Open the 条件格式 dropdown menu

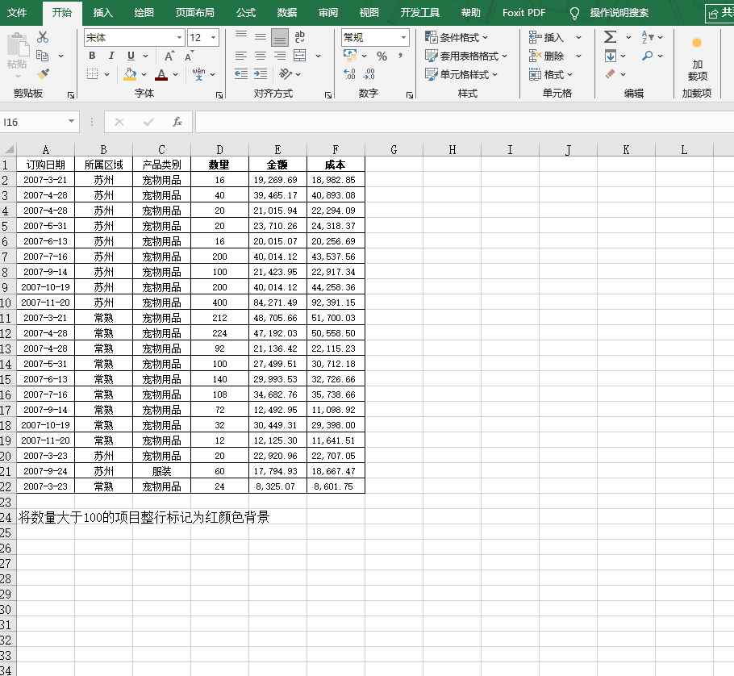(457, 38)
